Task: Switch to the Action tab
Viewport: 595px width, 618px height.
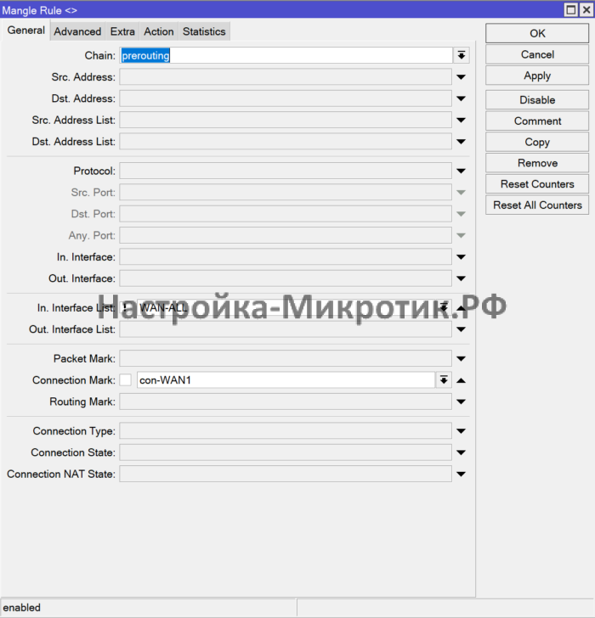Action: [x=158, y=31]
